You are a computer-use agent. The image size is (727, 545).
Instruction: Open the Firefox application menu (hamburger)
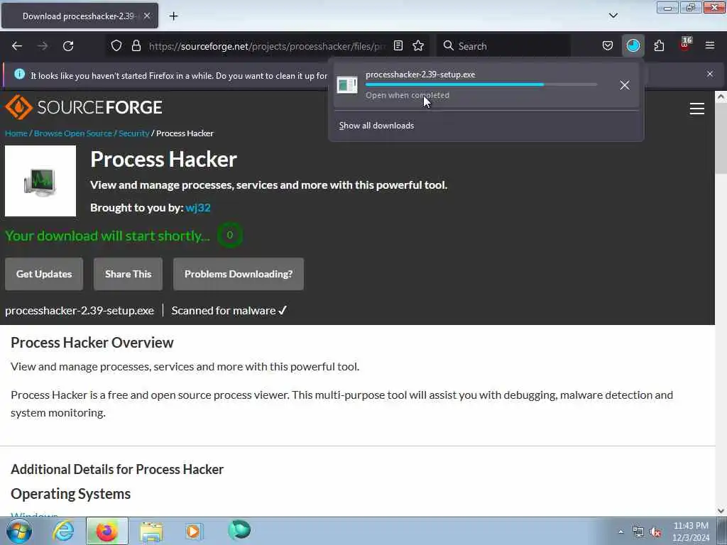(710, 45)
